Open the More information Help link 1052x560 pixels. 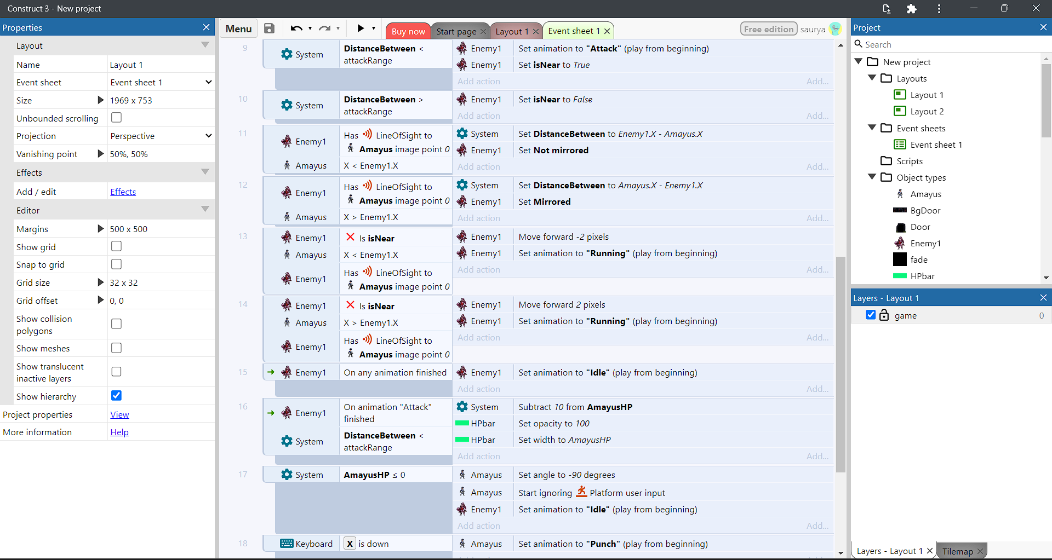[119, 432]
